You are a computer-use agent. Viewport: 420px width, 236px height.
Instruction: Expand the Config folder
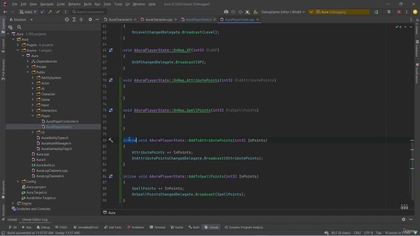pyautogui.click(x=18, y=182)
